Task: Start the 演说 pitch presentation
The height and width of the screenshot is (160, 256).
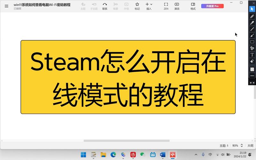Action: tap(177, 6)
